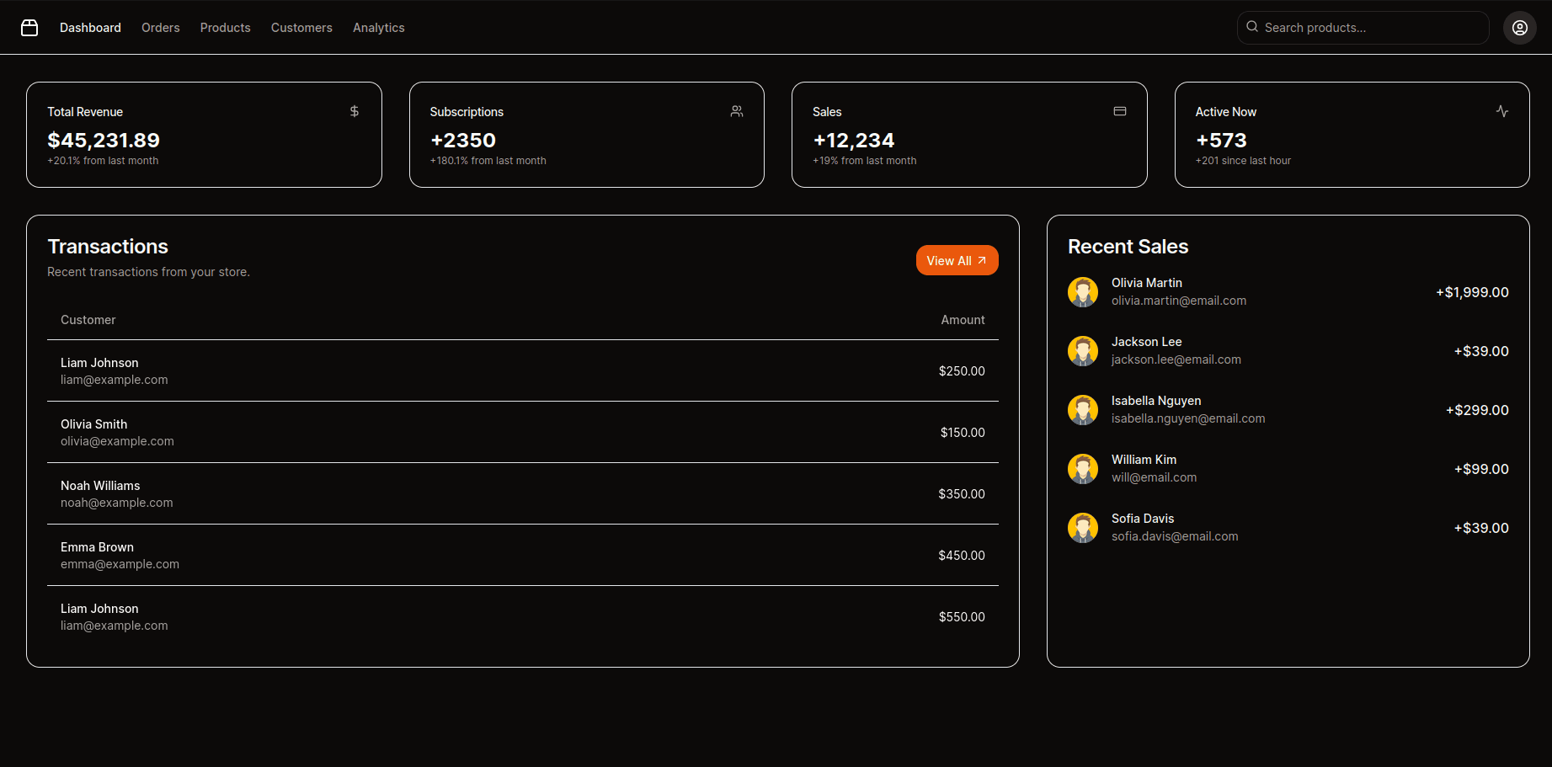
Task: Click the shopping bag logo icon
Action: 29,27
